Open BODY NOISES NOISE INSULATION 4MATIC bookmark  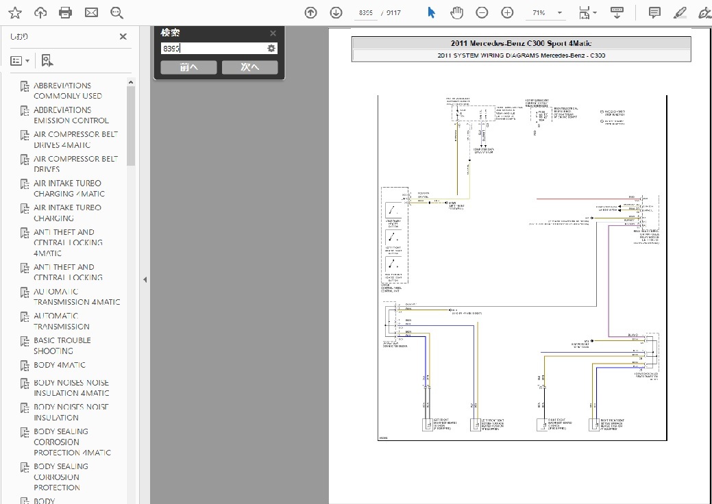click(71, 388)
